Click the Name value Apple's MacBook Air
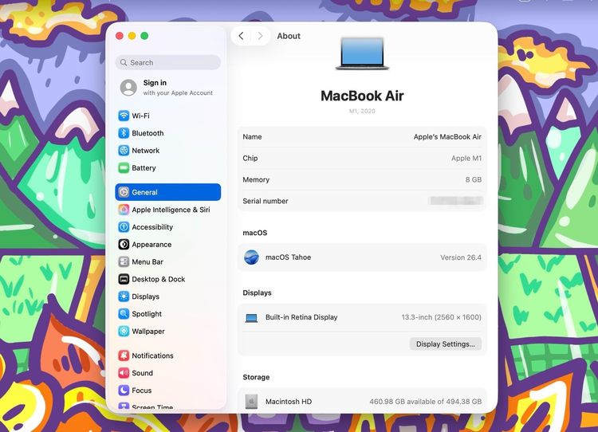Screen dimensions: 598x432 pos(447,137)
